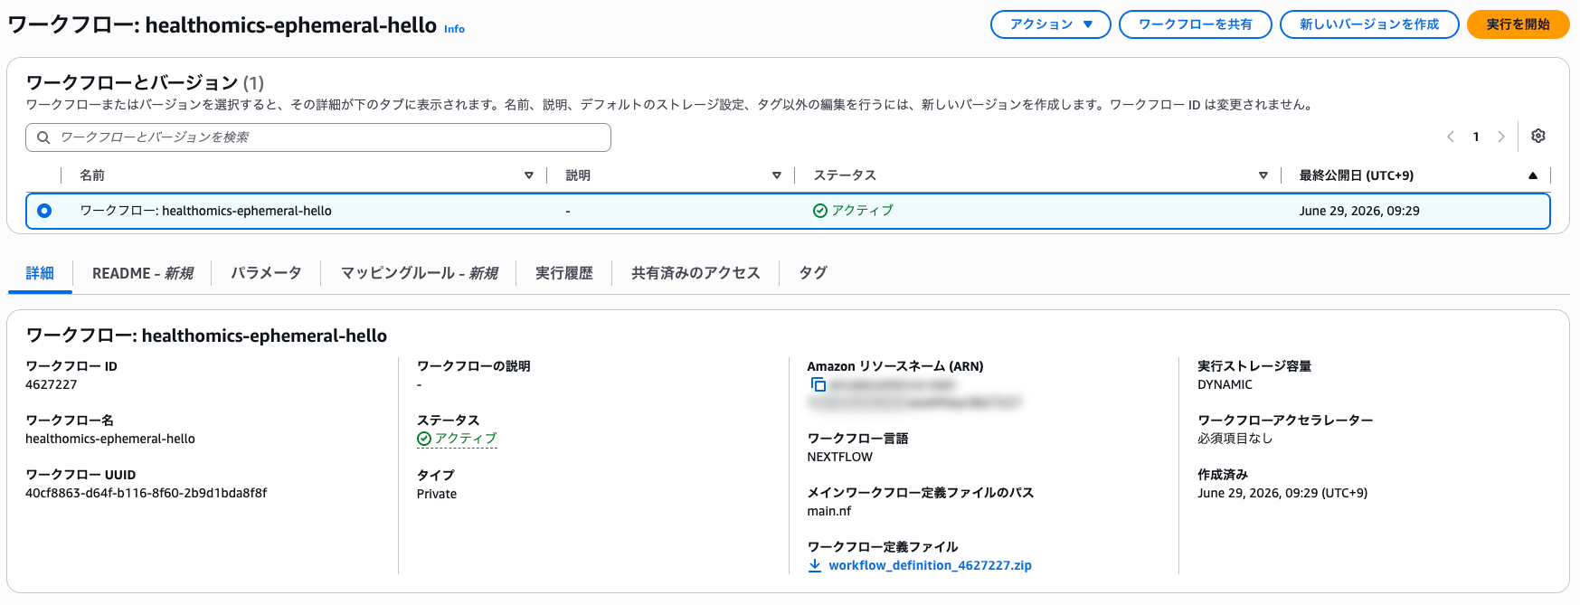Click the 名前 column header label
This screenshot has height=605, width=1580.
pos(92,175)
